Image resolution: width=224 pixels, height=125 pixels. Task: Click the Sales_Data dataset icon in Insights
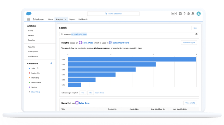(x=80, y=43)
